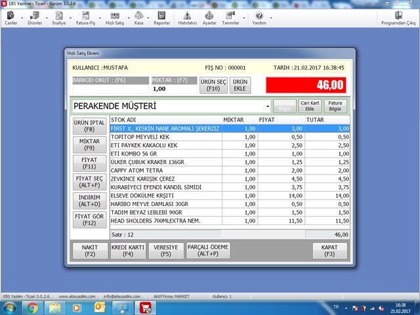Select the TADIM BEYAZ LEBLEBİ 90GR row
This screenshot has width=420, height=315.
tap(230, 213)
